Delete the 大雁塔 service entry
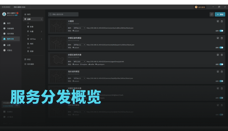The image size is (228, 131). 222,21
